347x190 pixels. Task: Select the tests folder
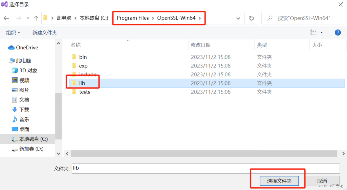tap(85, 92)
